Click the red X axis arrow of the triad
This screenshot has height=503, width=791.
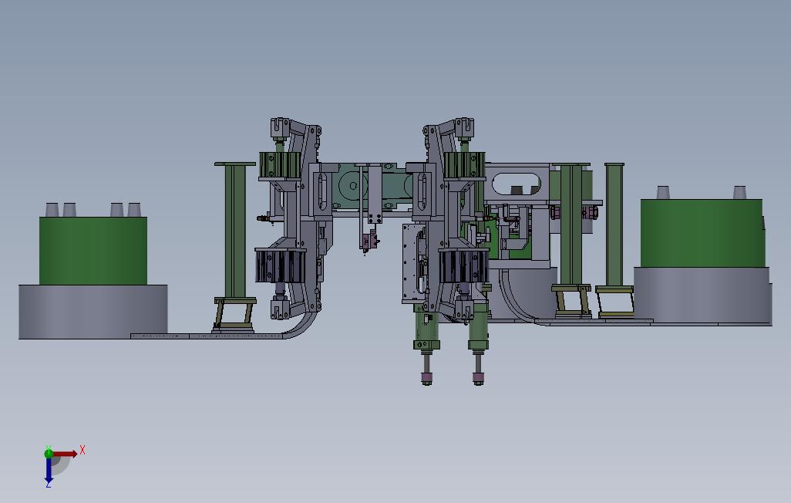point(66,454)
